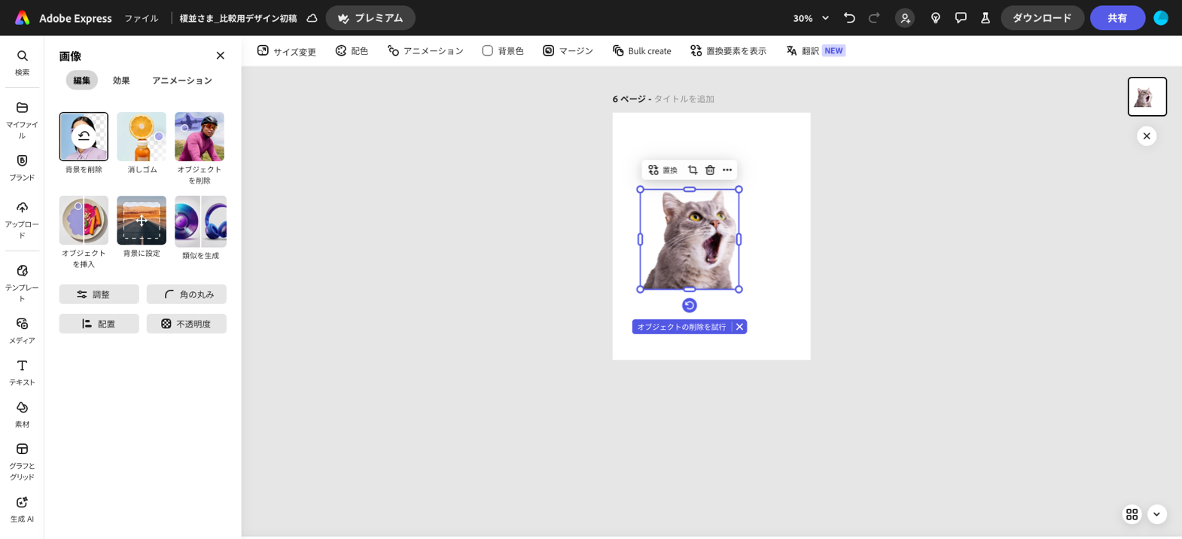
Task: Open the comments panel icon
Action: pos(961,18)
